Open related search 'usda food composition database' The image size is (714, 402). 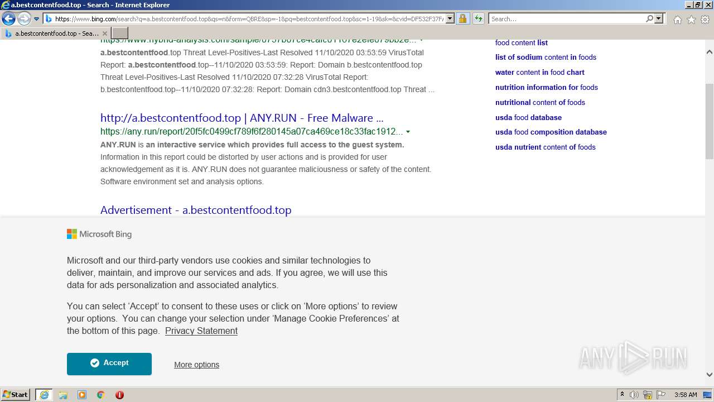(x=551, y=132)
